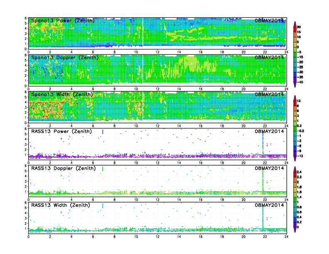The height and width of the screenshot is (254, 329).
Task: Click the RASS13 Power (Zenith) title
Action: (x=61, y=132)
